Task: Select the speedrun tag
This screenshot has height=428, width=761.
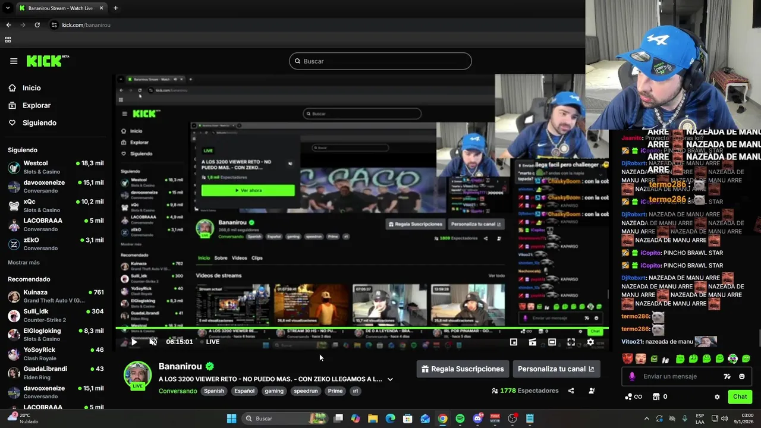Action: [306, 391]
